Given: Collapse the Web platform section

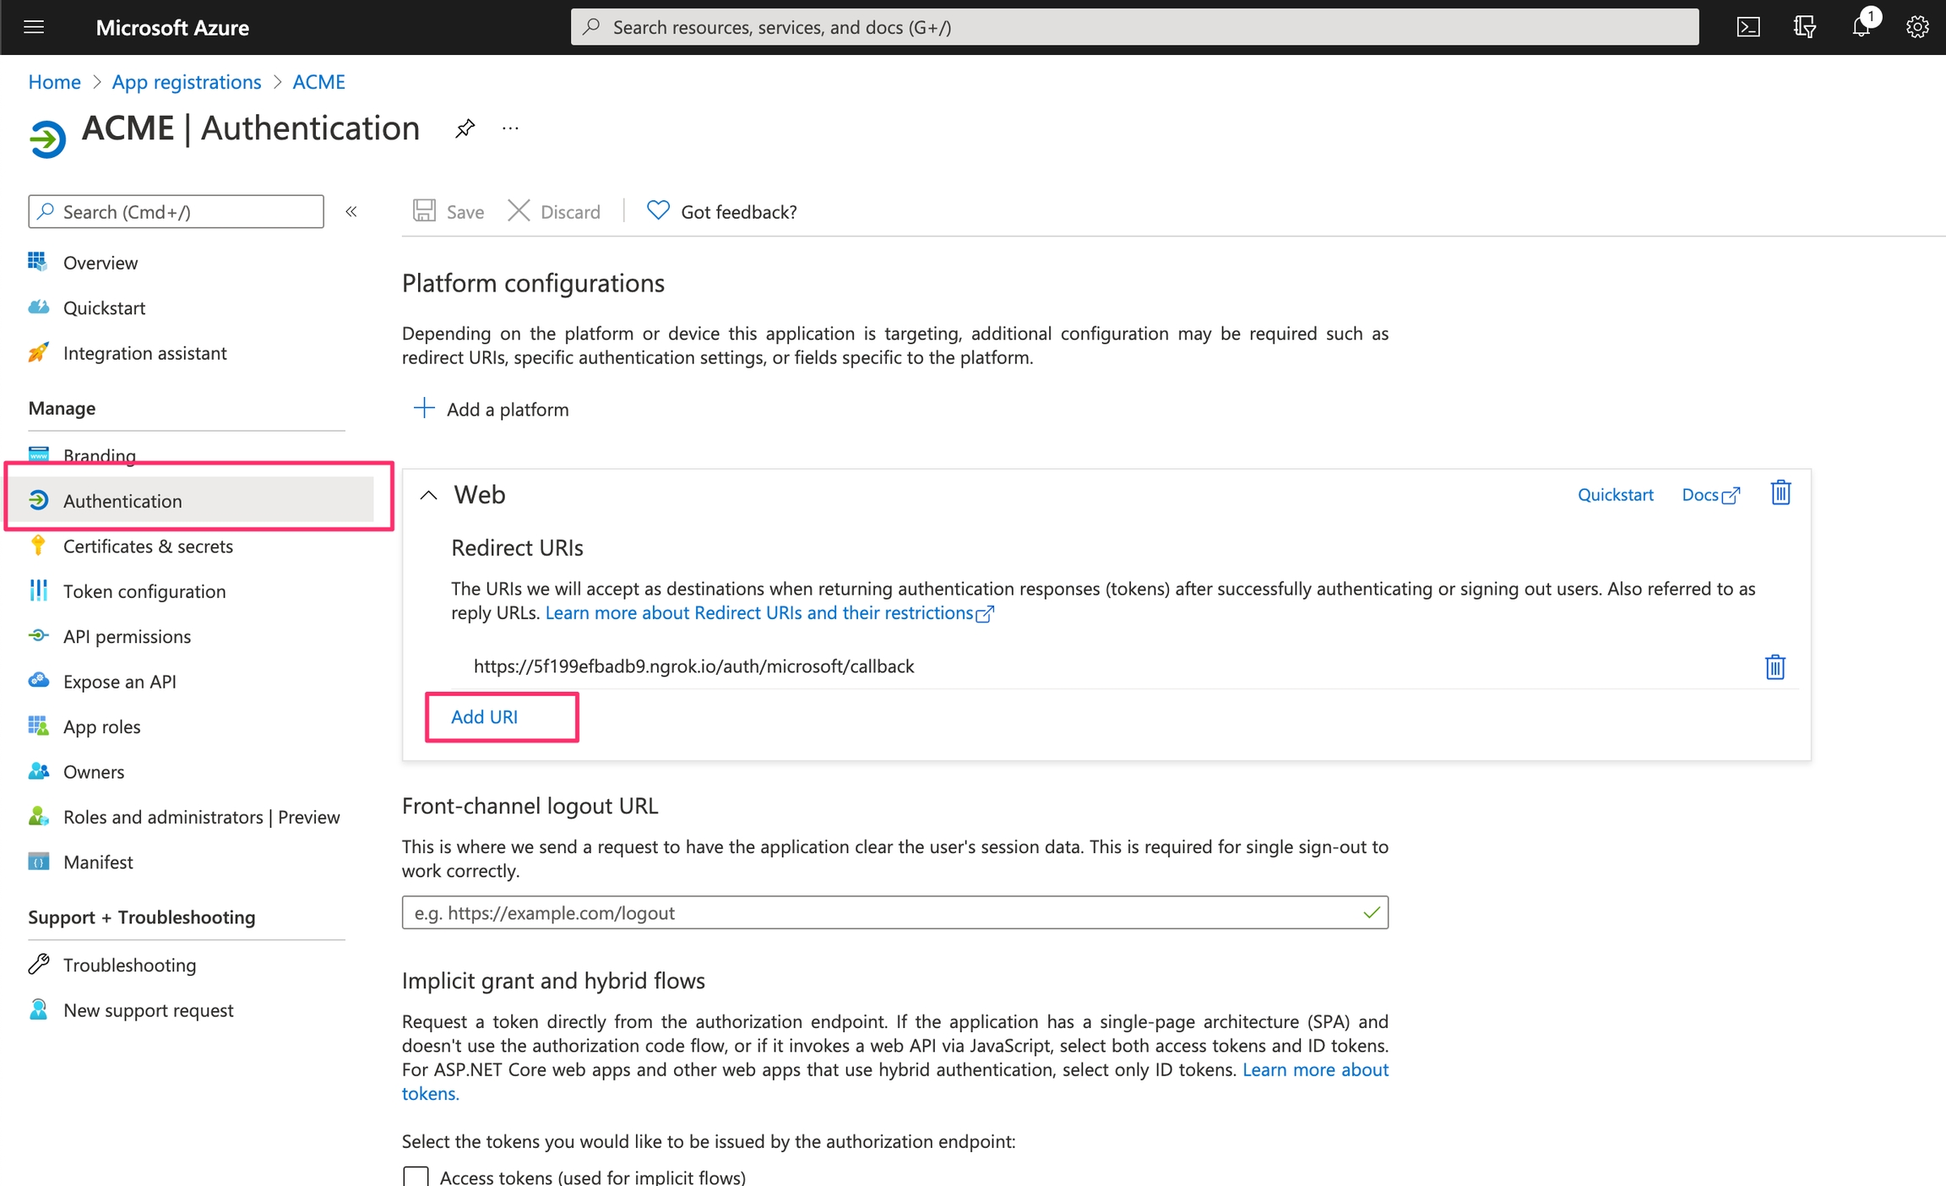Looking at the screenshot, I should pyautogui.click(x=429, y=495).
